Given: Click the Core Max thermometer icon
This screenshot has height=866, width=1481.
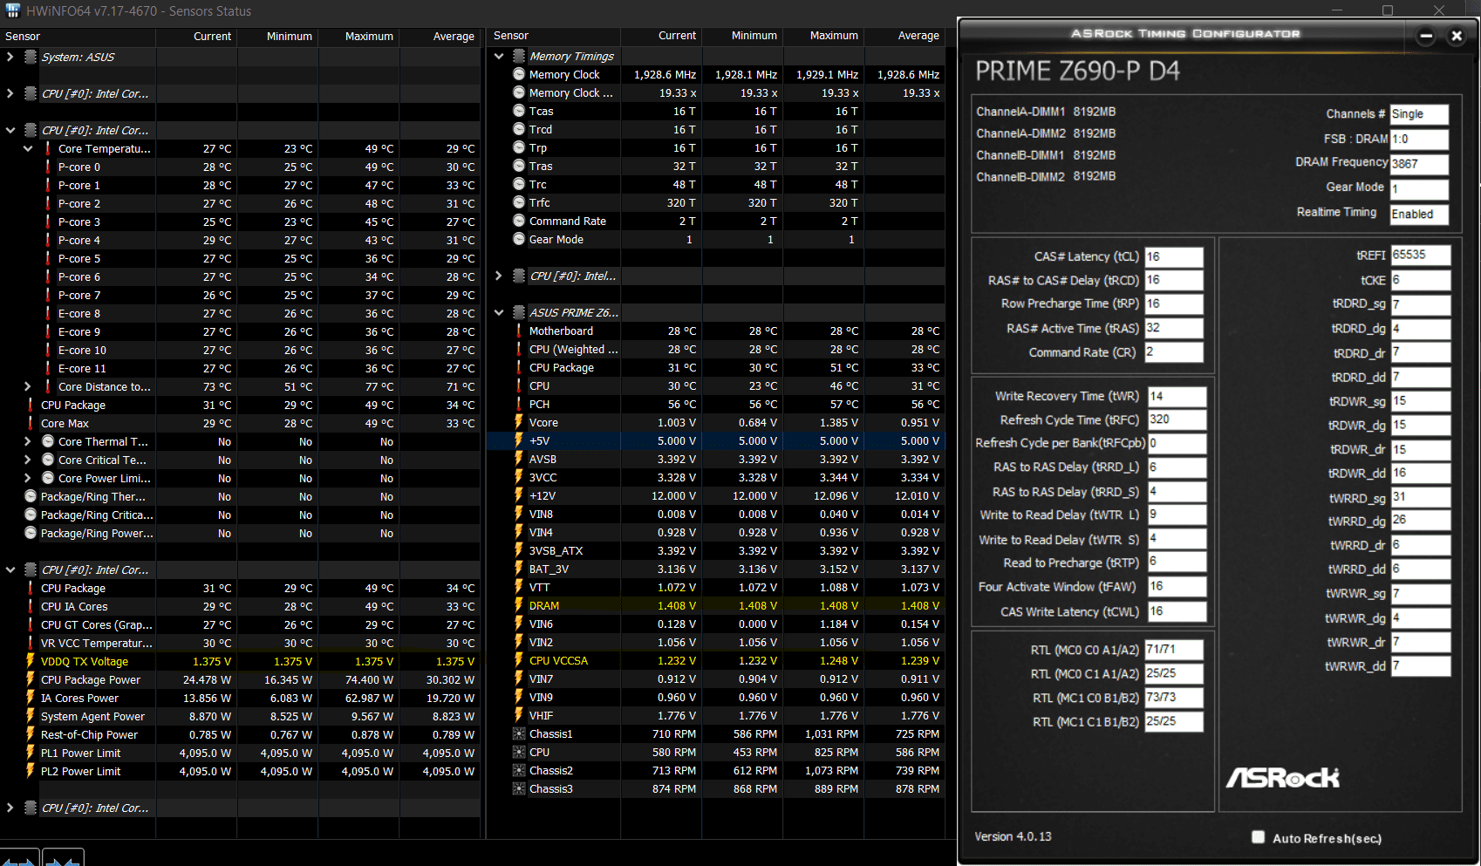Looking at the screenshot, I should tap(31, 423).
